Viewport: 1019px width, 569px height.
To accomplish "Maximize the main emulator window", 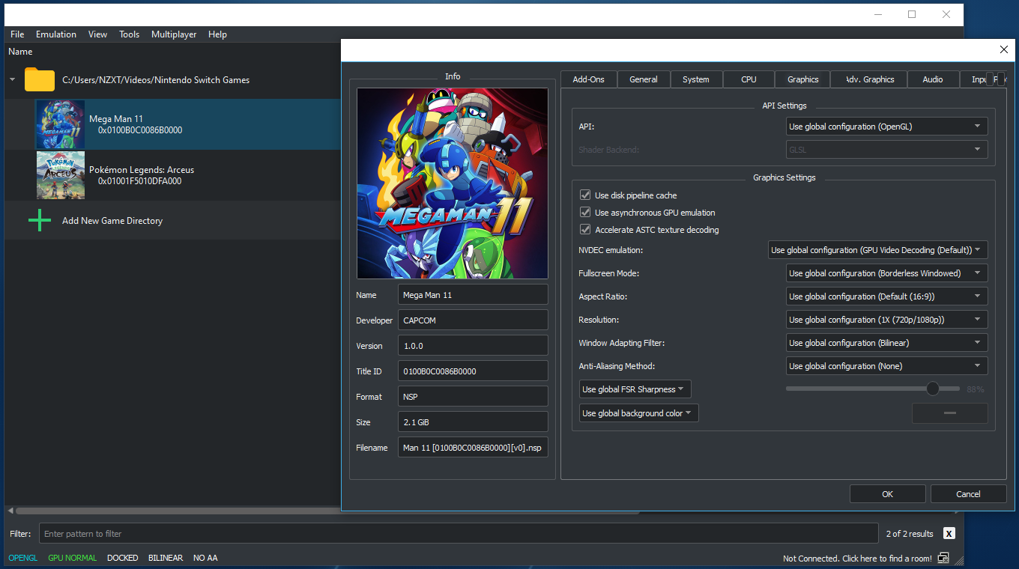I will point(912,13).
